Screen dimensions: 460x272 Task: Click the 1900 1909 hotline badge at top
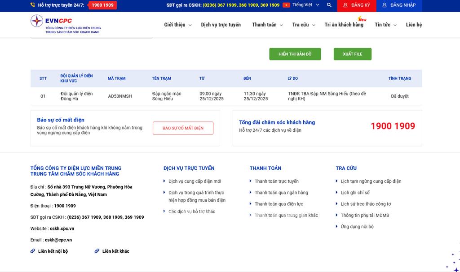pos(102,5)
